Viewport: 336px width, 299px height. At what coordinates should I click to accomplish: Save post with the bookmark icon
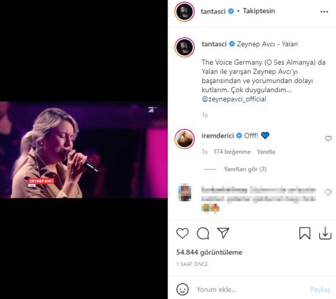click(305, 233)
